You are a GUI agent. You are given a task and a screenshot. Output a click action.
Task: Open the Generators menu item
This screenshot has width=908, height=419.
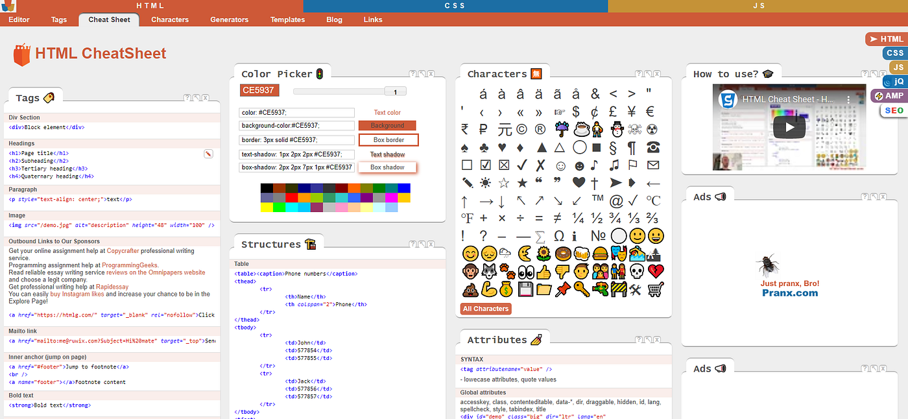(x=229, y=19)
